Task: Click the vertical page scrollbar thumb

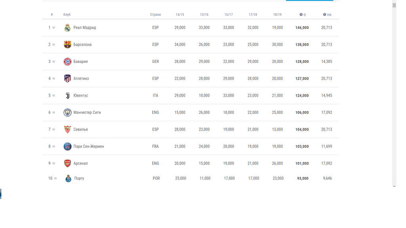Action: coord(394,5)
